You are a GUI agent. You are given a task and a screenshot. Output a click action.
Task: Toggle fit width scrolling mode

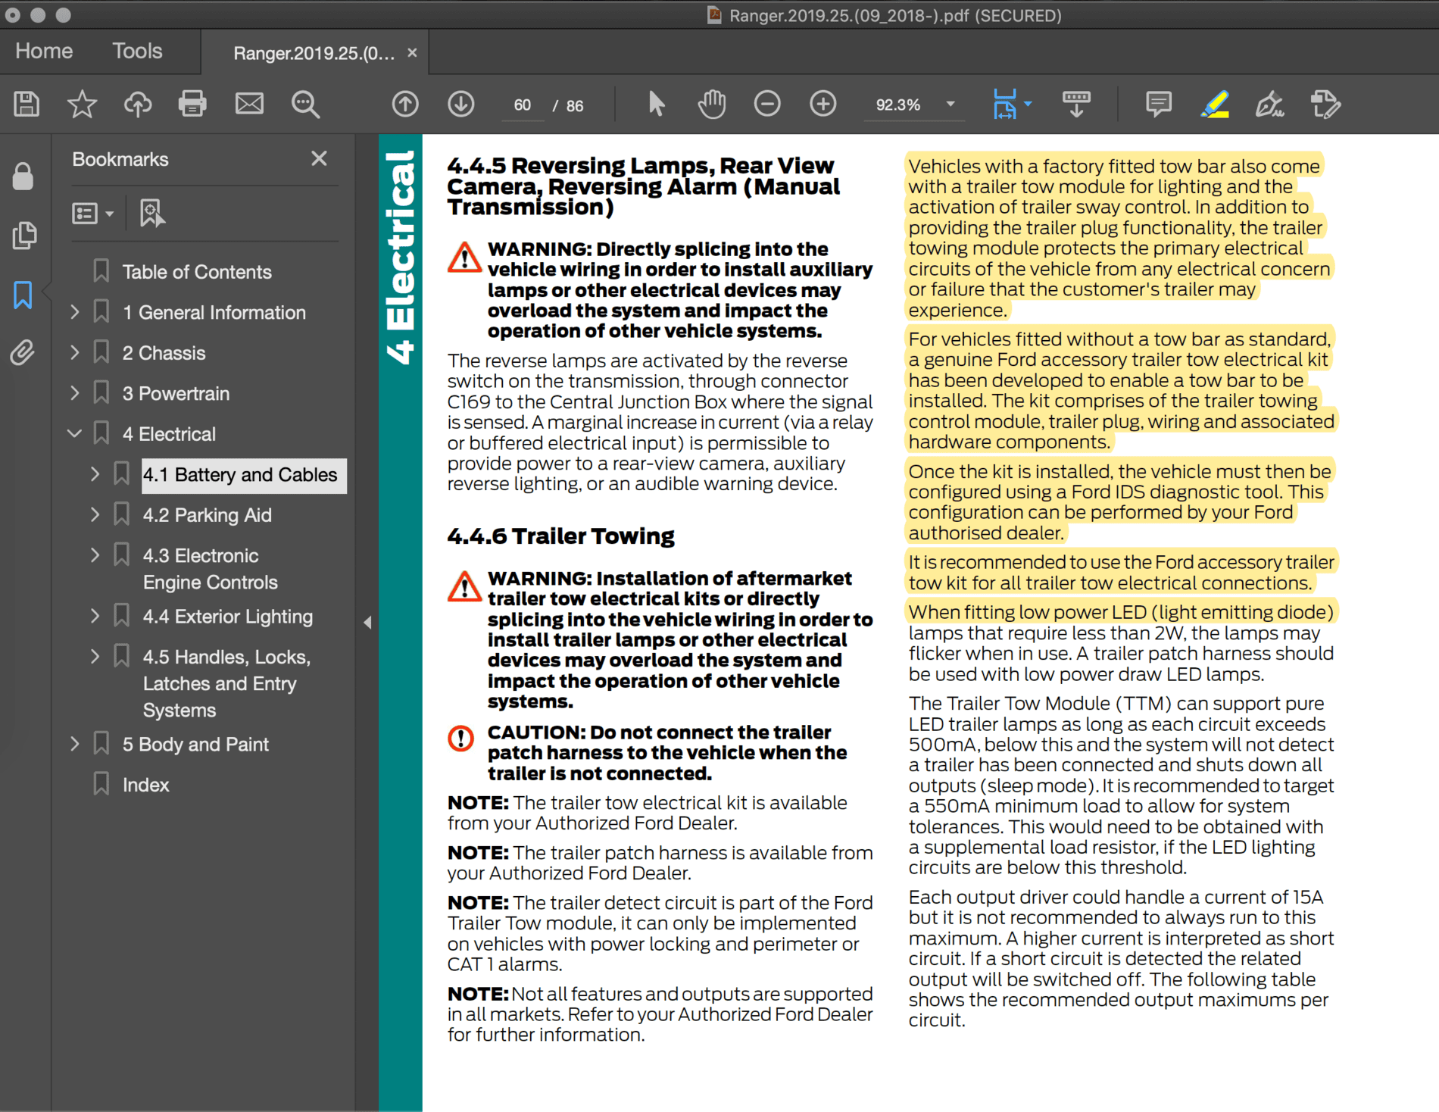coord(1005,104)
